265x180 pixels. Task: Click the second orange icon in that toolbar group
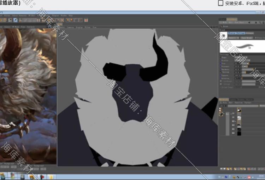pyautogui.click(x=72, y=20)
